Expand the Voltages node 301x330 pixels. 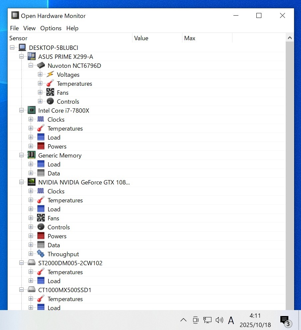click(40, 74)
